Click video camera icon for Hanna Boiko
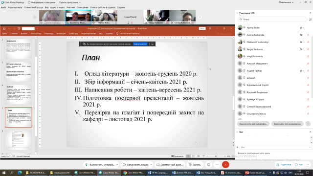Viewport: 313px width, 176px height. 301,28
